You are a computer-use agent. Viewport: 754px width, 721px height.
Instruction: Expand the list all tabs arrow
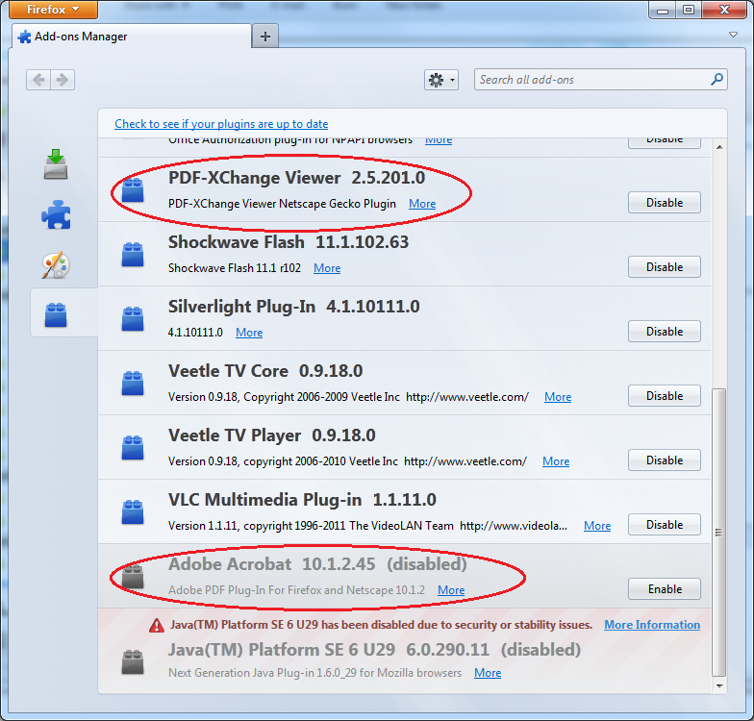tap(733, 35)
